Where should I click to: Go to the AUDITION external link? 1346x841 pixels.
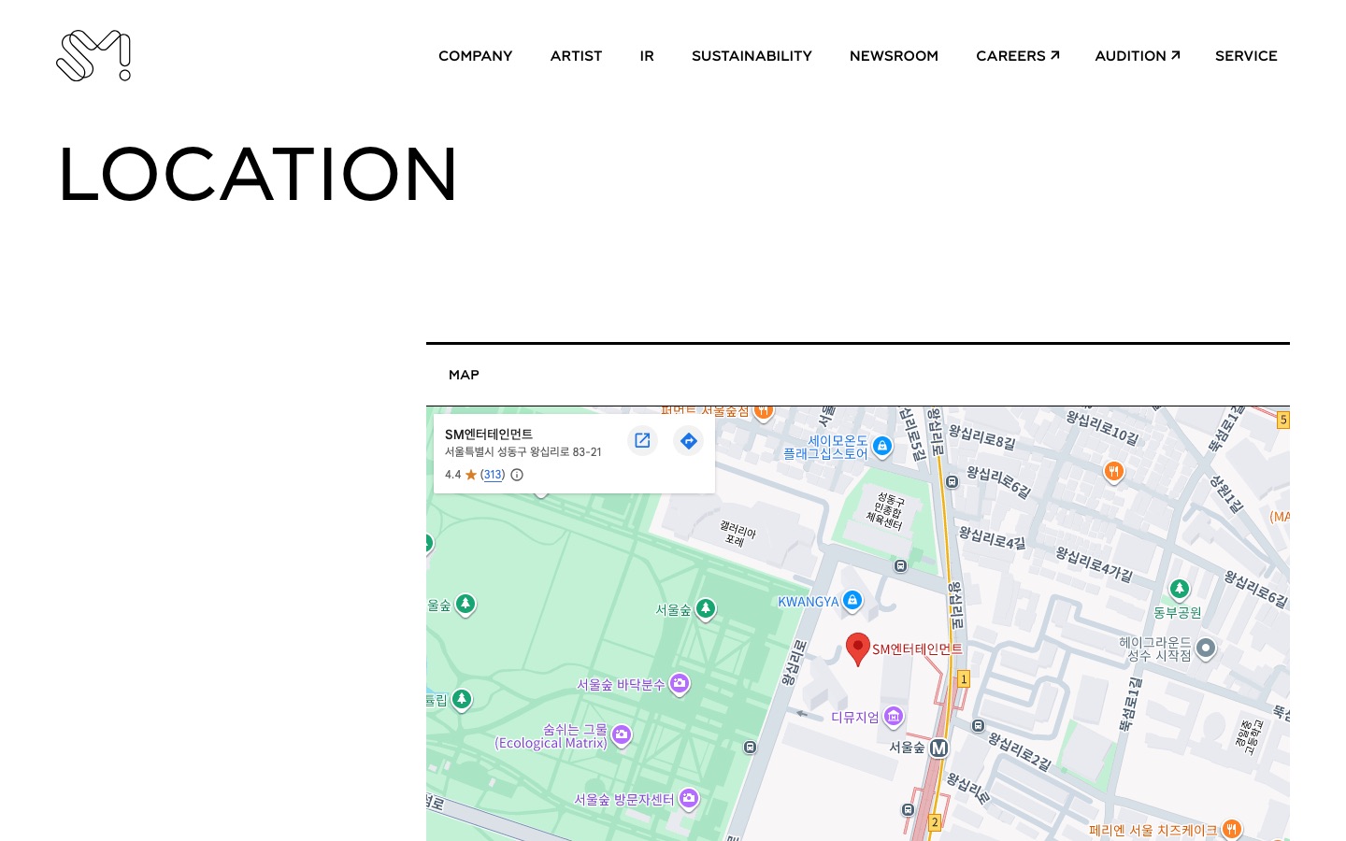coord(1137,56)
